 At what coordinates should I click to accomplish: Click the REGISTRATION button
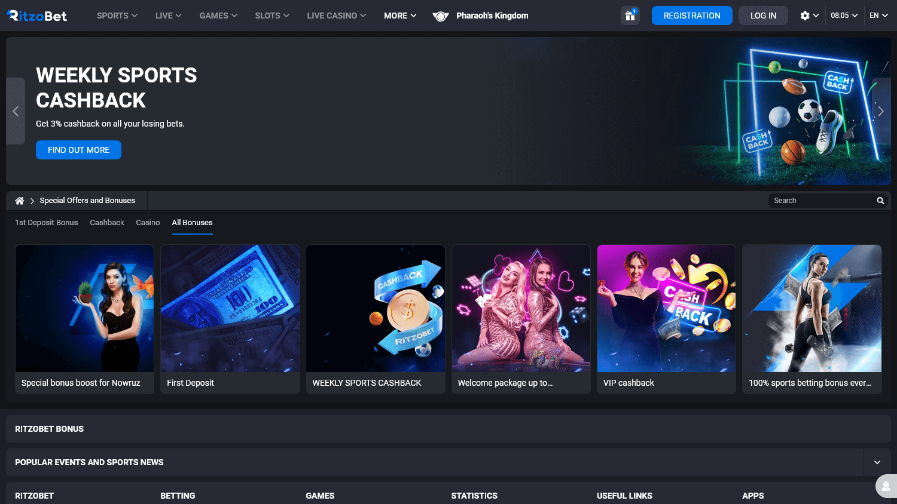tap(692, 16)
